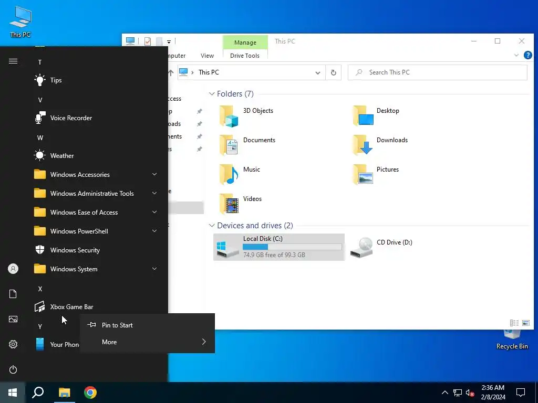Open Pictures shortcut in Start sidebar
538x403 pixels.
pyautogui.click(x=13, y=319)
